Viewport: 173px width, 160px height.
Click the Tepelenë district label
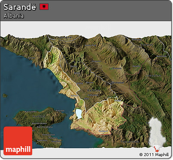pos(64,37)
